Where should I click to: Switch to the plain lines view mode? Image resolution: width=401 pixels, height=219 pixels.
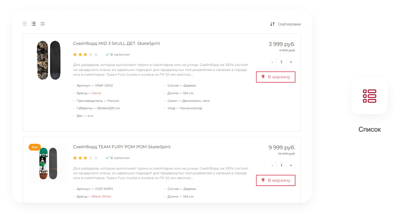25,24
